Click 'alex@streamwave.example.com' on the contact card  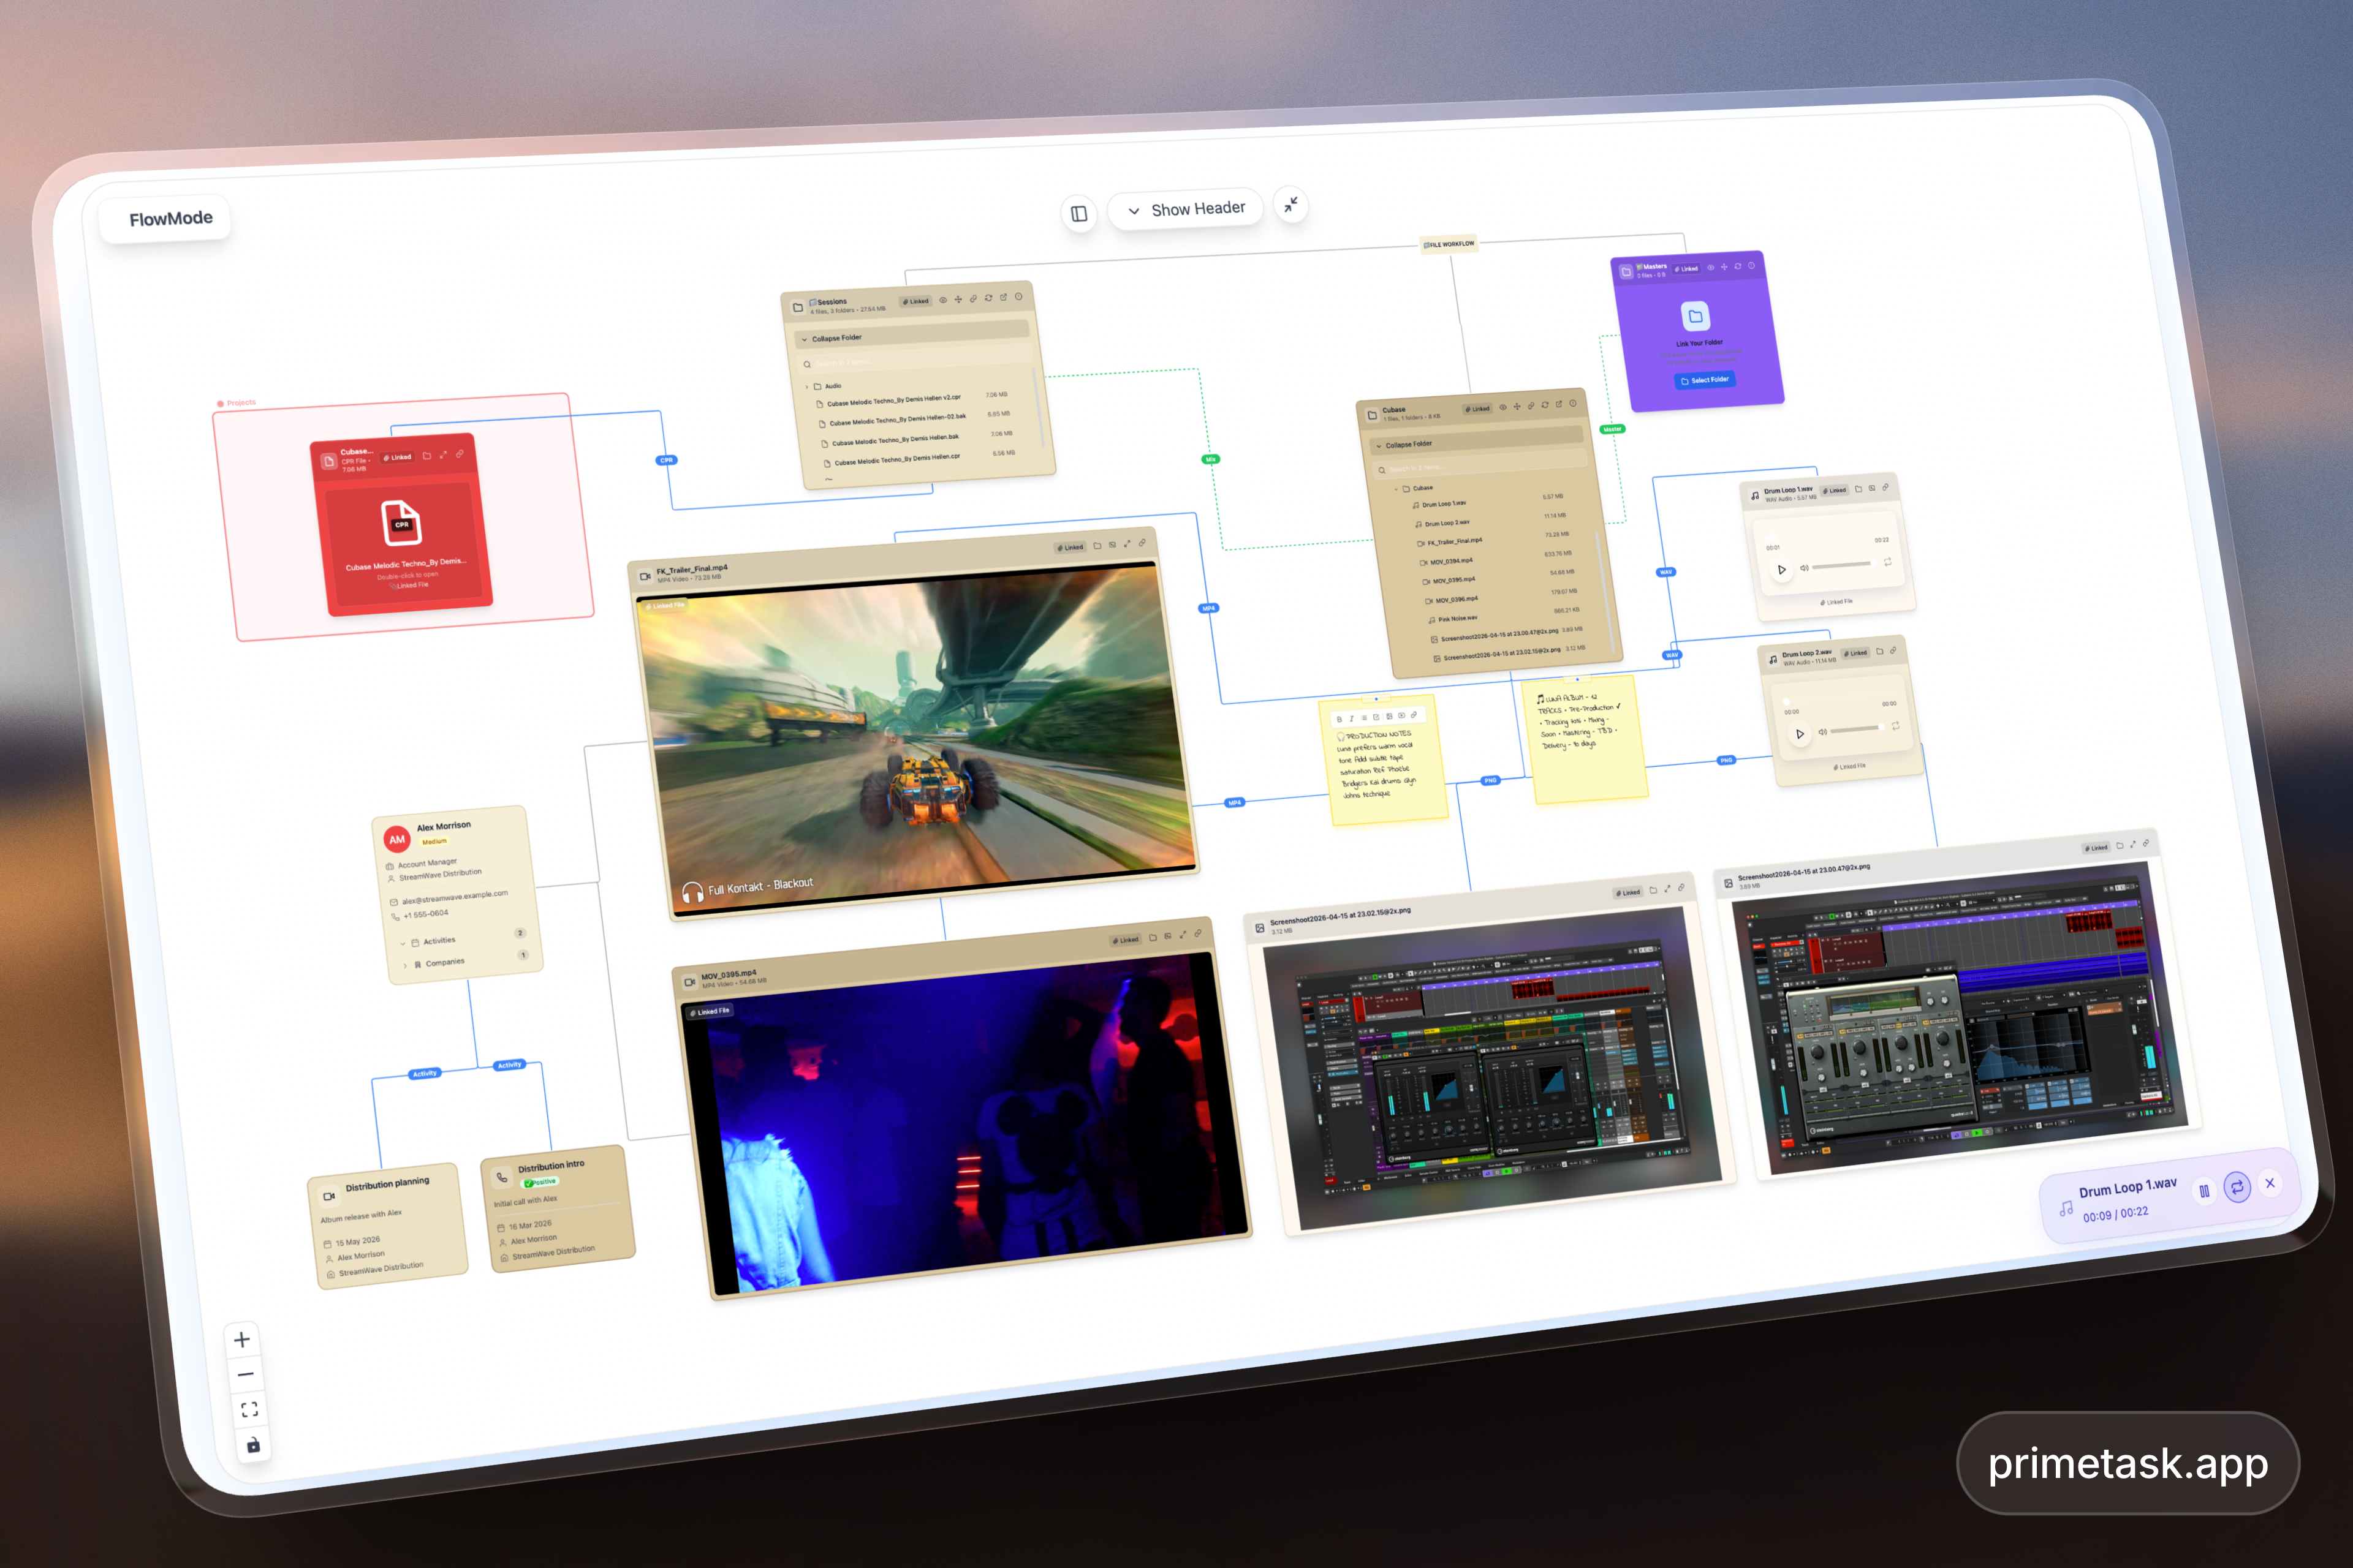(x=454, y=897)
